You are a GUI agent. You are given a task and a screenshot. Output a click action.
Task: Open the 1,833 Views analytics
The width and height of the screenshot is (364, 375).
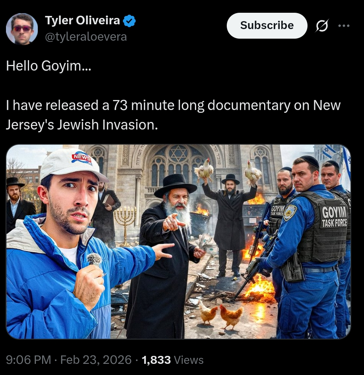pos(173,360)
